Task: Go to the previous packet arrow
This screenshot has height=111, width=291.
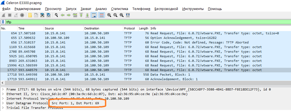Action: coord(63,15)
